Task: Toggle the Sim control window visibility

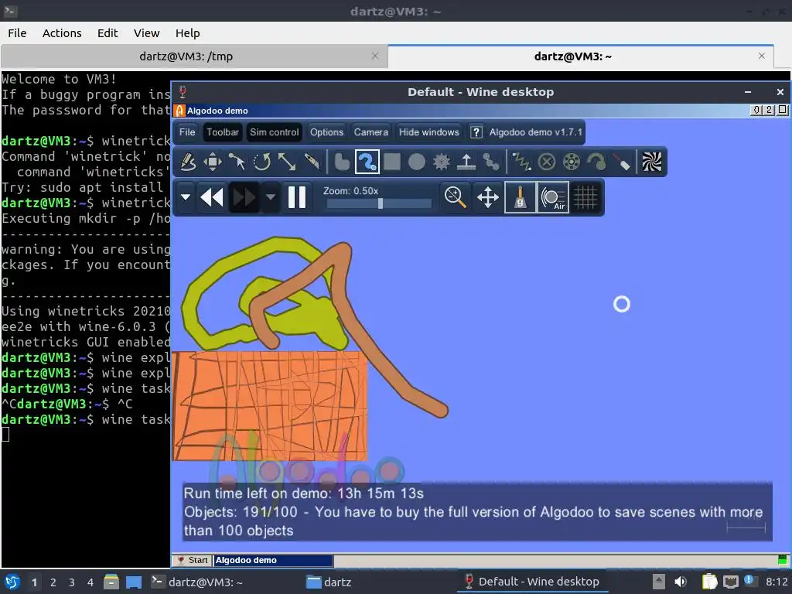Action: 275,132
